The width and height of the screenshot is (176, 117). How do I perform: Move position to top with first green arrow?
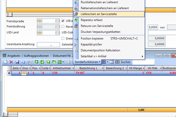pos(36,62)
